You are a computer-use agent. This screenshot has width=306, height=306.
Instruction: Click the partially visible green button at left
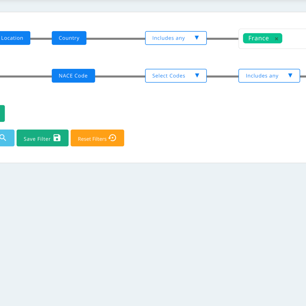pyautogui.click(x=2, y=113)
